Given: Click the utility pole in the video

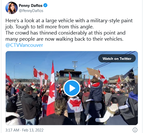Looking at the screenshot, I should coord(75,65).
